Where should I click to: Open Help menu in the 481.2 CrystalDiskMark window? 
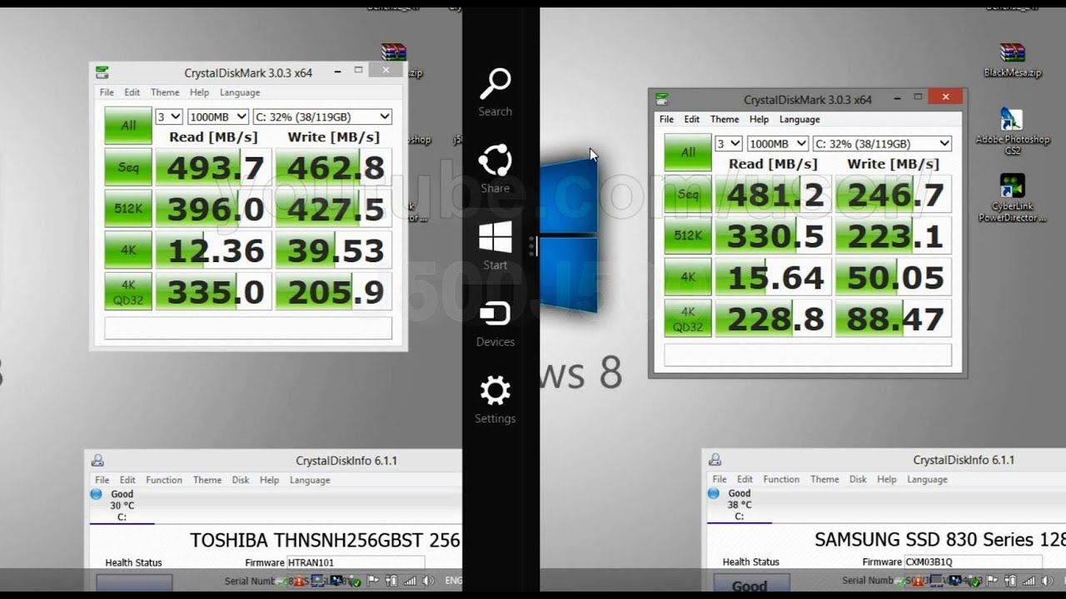[x=759, y=119]
